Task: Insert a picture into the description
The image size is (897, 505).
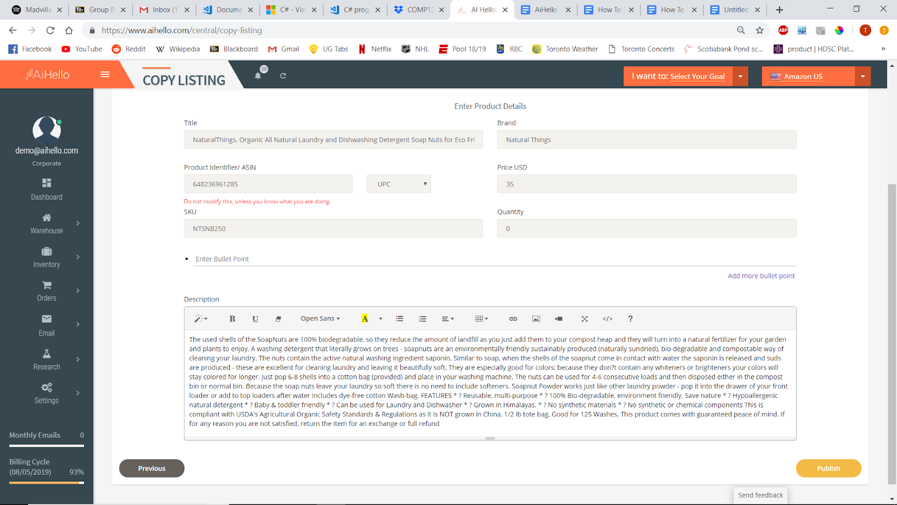Action: [x=536, y=319]
